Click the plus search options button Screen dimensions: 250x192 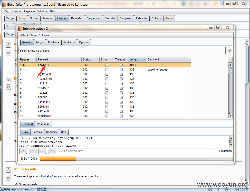coord(42,151)
